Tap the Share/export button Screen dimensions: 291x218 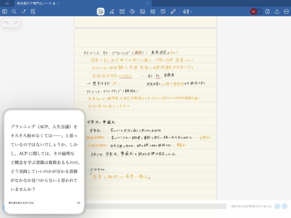(x=277, y=12)
